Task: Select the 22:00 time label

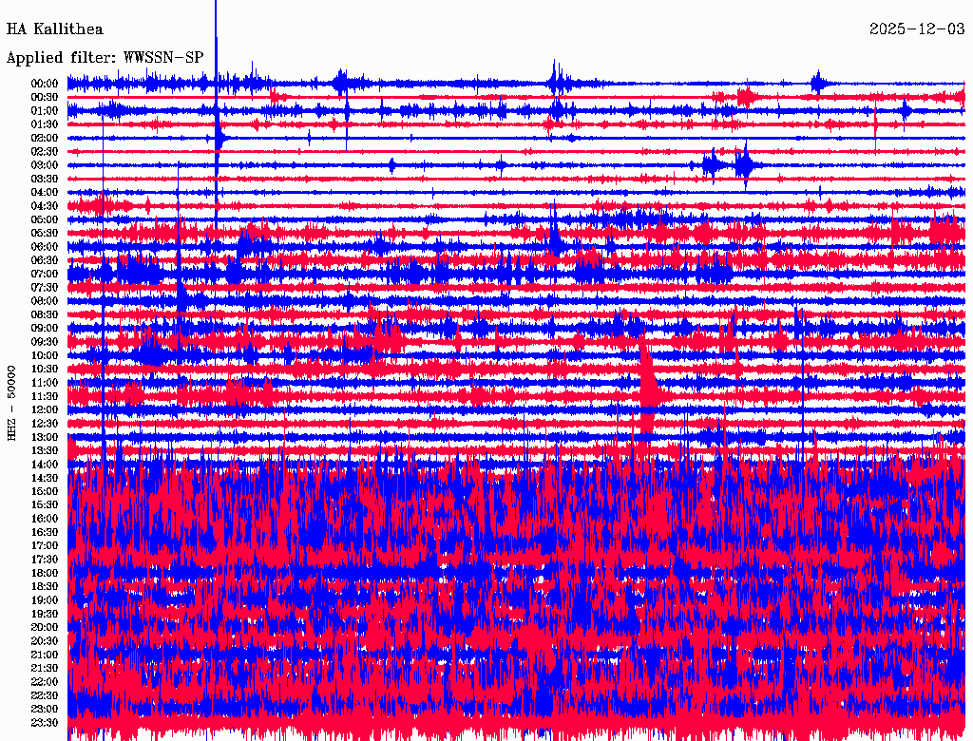Action: (45, 682)
